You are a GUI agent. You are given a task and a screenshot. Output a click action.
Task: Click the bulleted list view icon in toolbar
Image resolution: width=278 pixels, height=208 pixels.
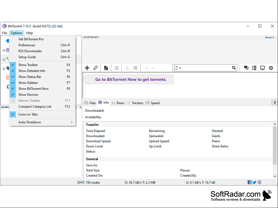point(254,68)
